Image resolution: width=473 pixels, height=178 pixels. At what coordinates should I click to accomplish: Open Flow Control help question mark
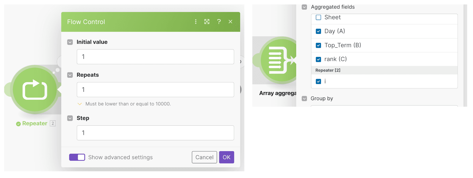point(219,22)
